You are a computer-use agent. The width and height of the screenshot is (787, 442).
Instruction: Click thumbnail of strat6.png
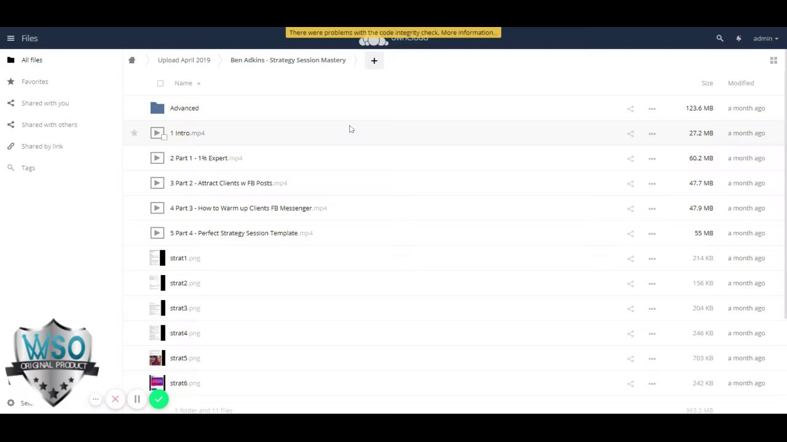[x=157, y=383]
